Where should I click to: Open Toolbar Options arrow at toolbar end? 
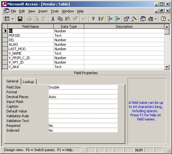click(x=169, y=20)
